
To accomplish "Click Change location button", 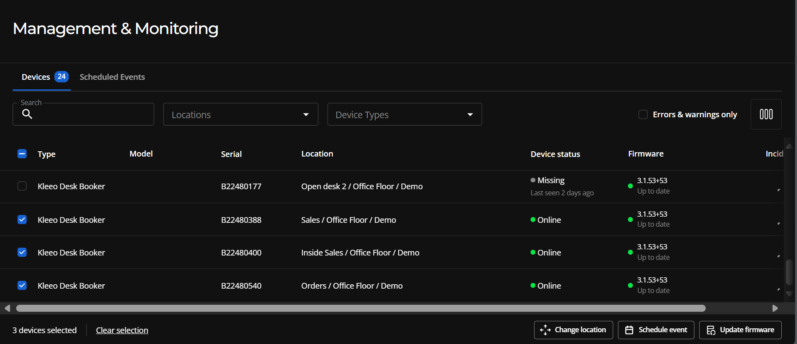I will [573, 330].
